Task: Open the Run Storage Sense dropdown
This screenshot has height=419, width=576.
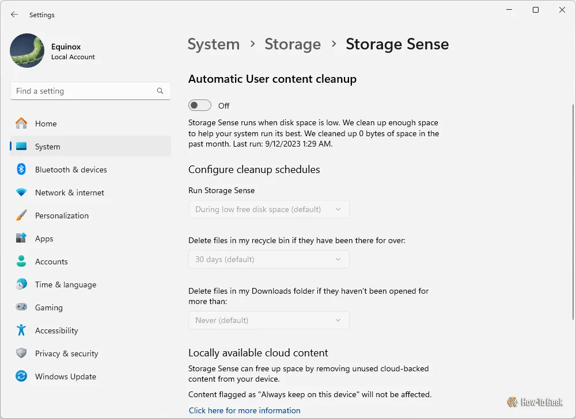Action: pos(268,209)
